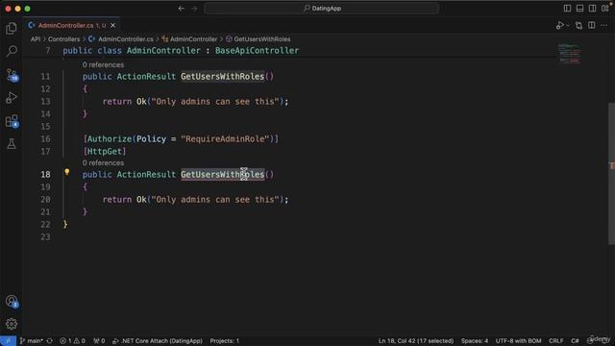Click the API breadcrumb

(x=36, y=39)
